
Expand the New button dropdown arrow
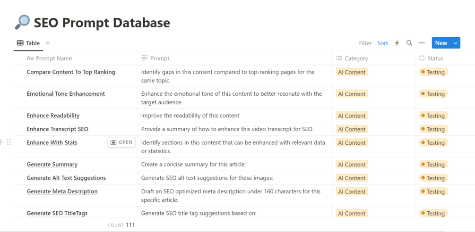pyautogui.click(x=456, y=43)
